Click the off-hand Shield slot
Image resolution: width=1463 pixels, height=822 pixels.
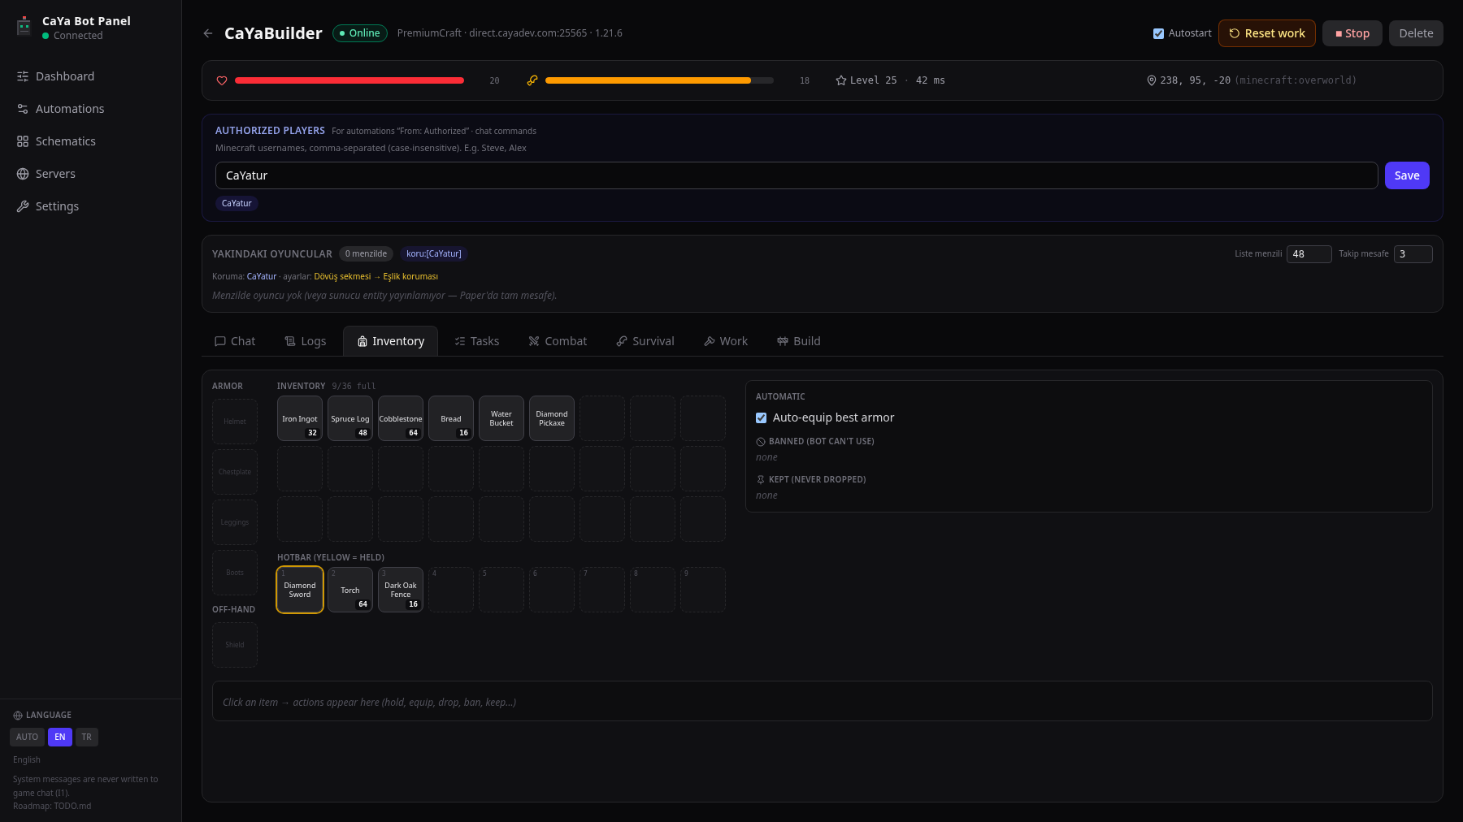(x=235, y=645)
